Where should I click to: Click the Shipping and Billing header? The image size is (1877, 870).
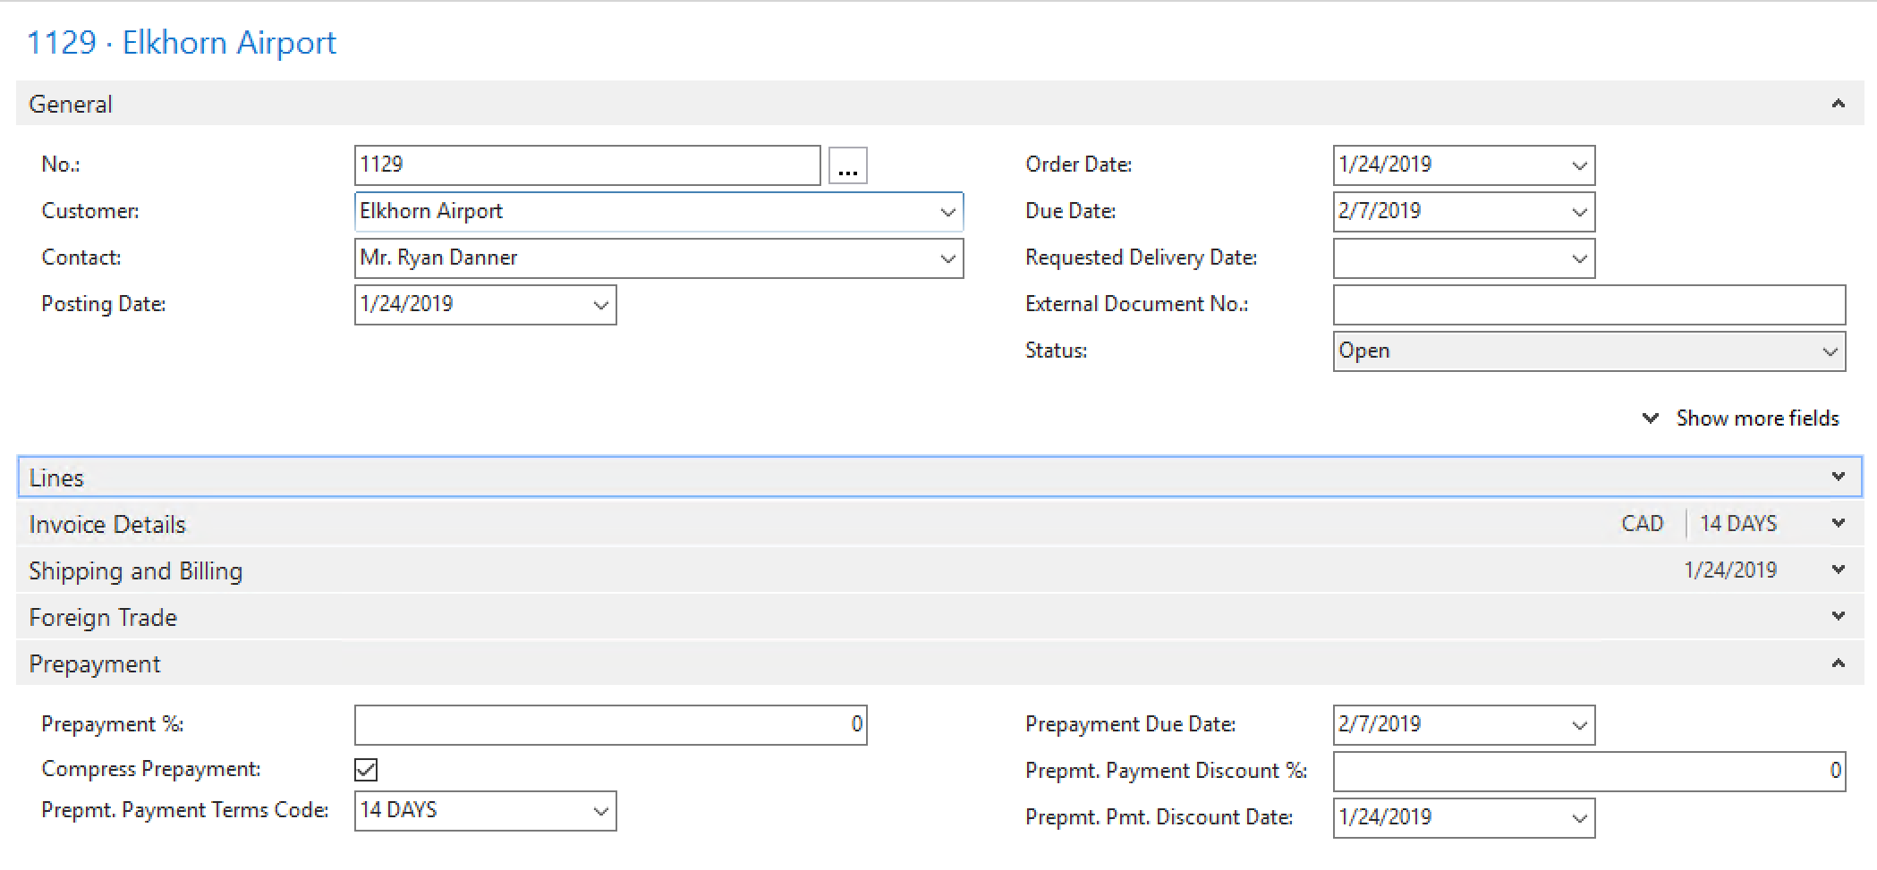tap(136, 570)
